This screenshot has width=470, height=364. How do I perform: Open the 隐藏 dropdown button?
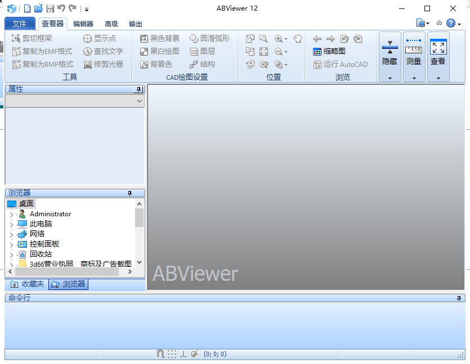click(x=390, y=57)
